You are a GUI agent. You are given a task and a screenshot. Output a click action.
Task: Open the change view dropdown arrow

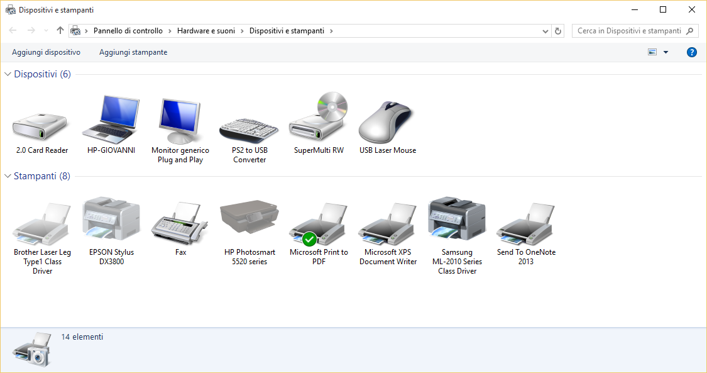[x=666, y=52]
